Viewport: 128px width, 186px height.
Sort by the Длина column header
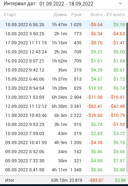pyautogui.click(x=60, y=15)
